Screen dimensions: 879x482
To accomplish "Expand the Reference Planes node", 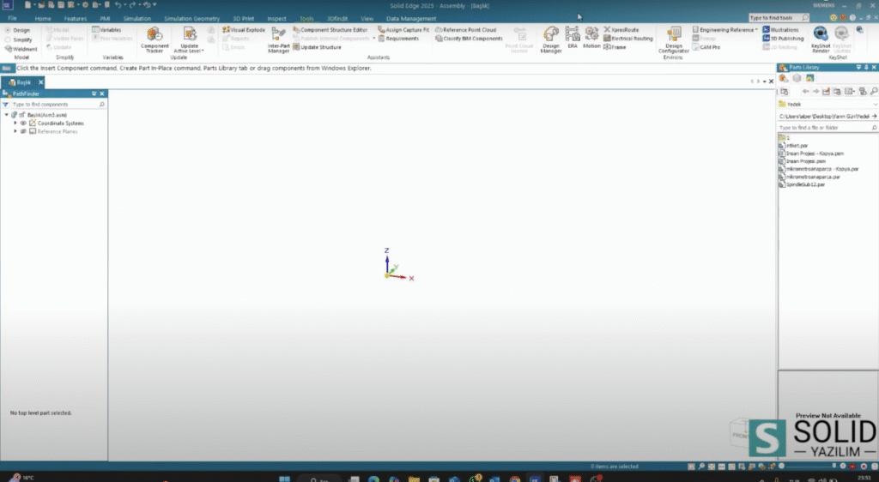I will coord(15,131).
